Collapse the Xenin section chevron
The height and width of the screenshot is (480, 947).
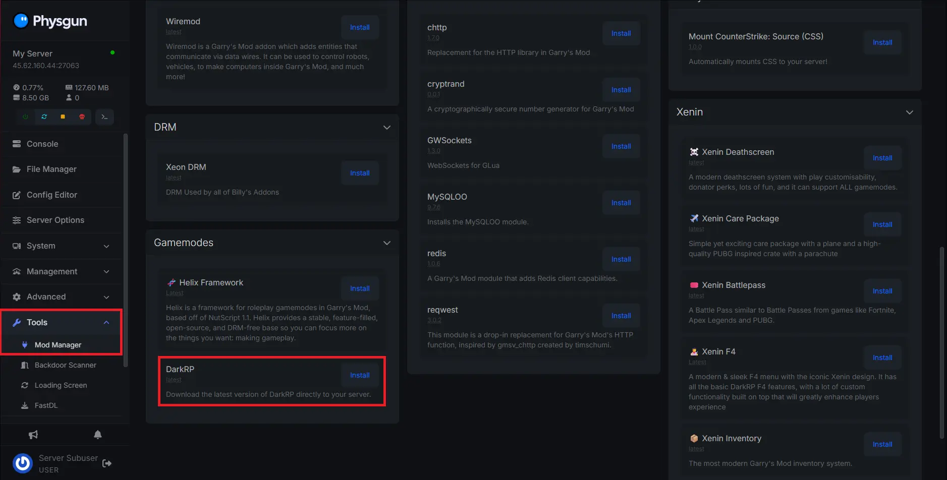(x=910, y=112)
